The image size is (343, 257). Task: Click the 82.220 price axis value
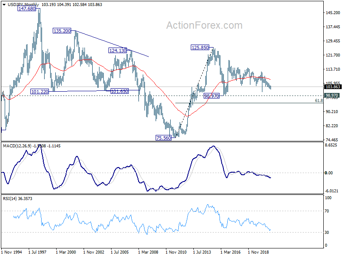pos(331,126)
